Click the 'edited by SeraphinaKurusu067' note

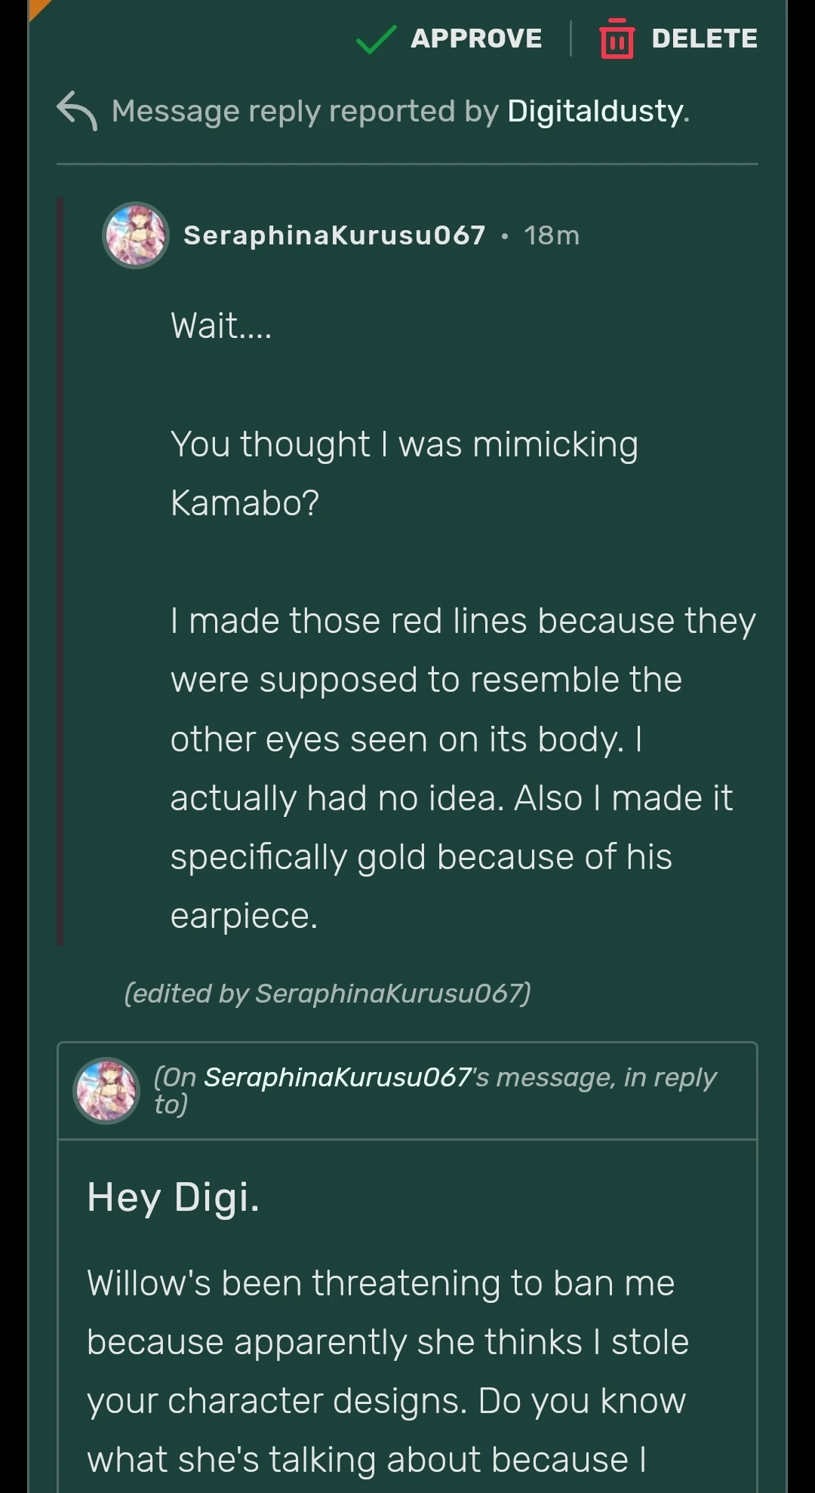pos(328,993)
